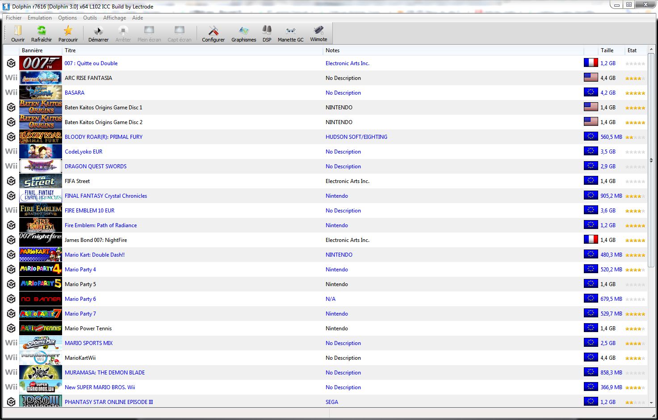Click French flag icon on 007 : Quitte ou Double row
Viewport: 658px width, 420px height.
(591, 63)
